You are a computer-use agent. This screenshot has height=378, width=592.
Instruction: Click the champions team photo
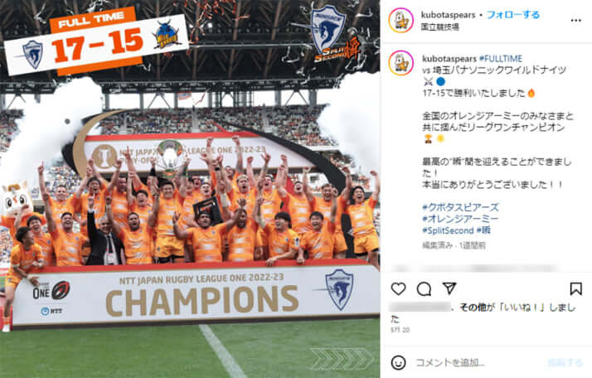190,189
